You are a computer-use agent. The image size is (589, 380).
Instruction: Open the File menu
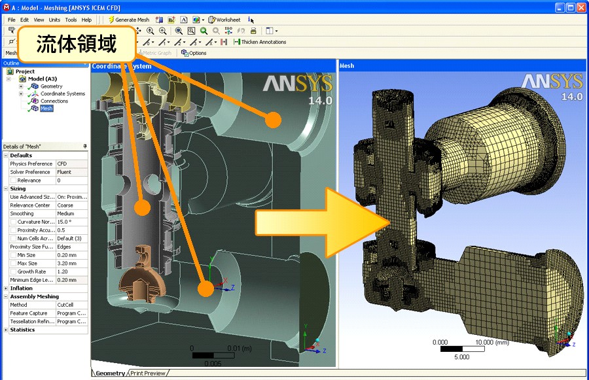12,20
